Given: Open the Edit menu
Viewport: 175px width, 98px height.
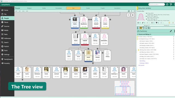Looking at the screenshot, I should tap(19, 11).
